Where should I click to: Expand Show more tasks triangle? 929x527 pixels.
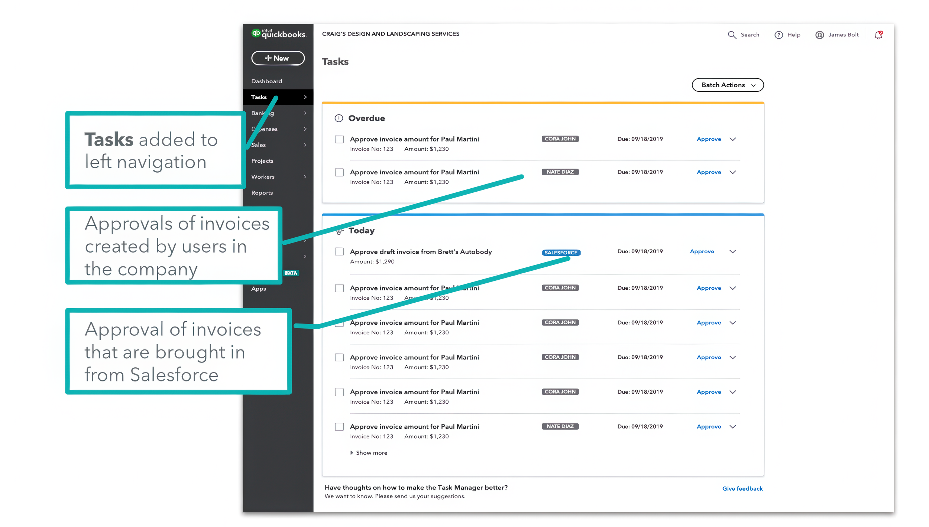[x=352, y=453]
